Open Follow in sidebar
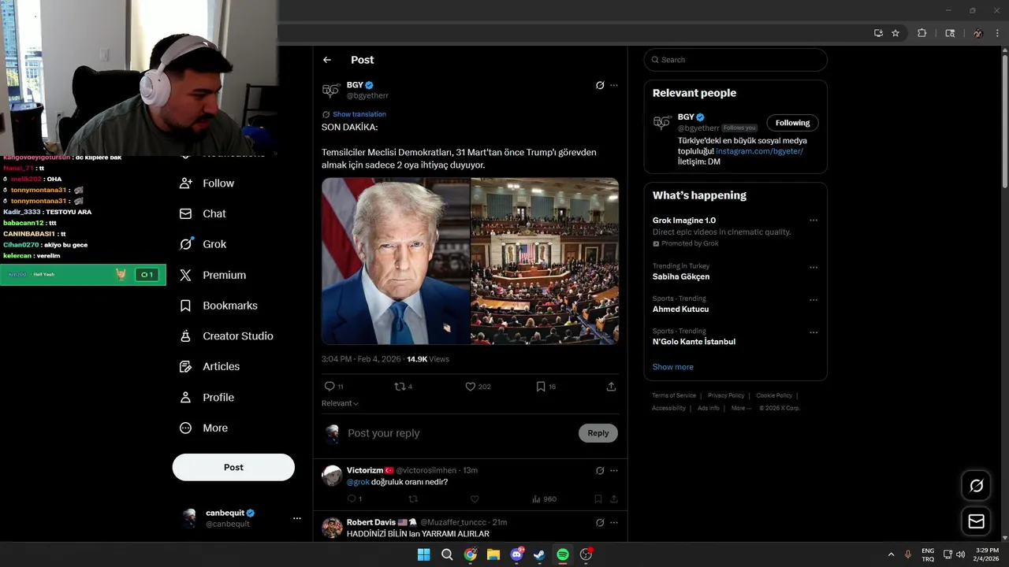Screen dimensions: 1009x567 (x=207, y=183)
